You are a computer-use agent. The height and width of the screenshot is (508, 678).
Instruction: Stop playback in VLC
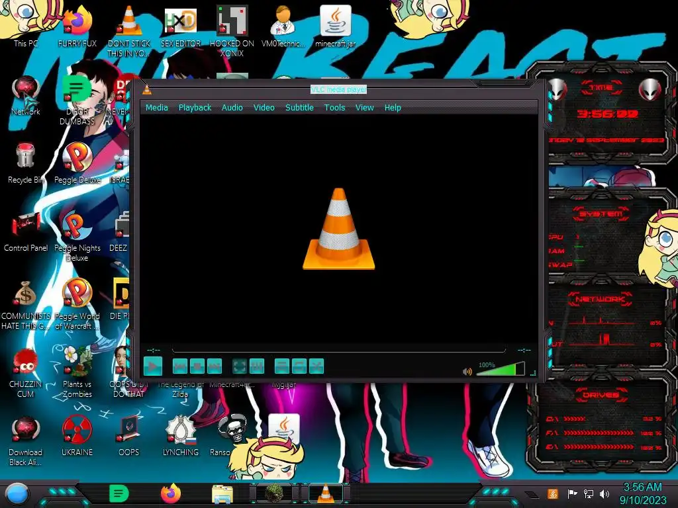(197, 366)
